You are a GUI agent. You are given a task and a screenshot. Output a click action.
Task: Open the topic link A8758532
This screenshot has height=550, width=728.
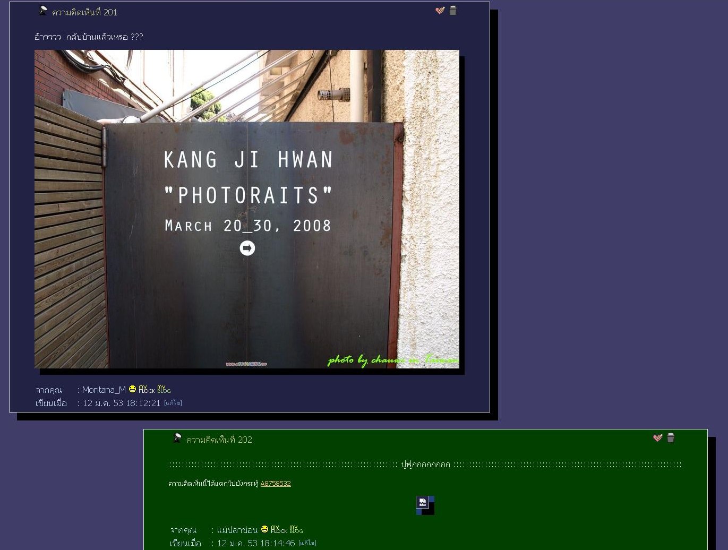276,484
